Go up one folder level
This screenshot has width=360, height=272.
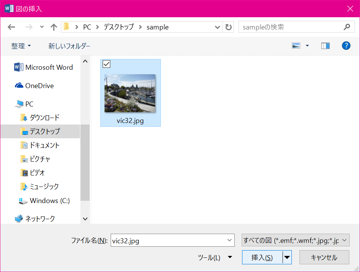pyautogui.click(x=54, y=27)
